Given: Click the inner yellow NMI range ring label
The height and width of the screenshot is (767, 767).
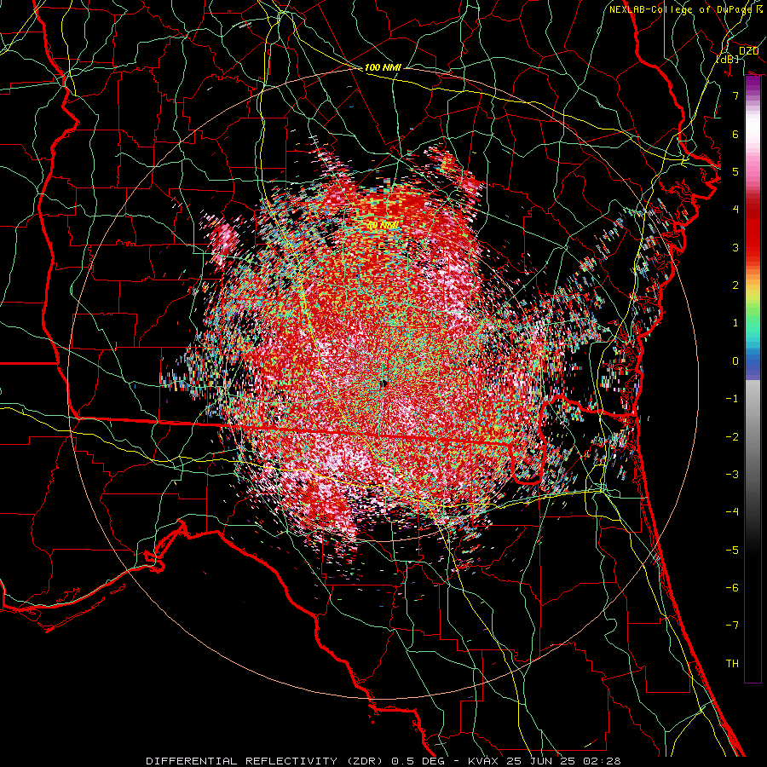Looking at the screenshot, I should [x=383, y=226].
